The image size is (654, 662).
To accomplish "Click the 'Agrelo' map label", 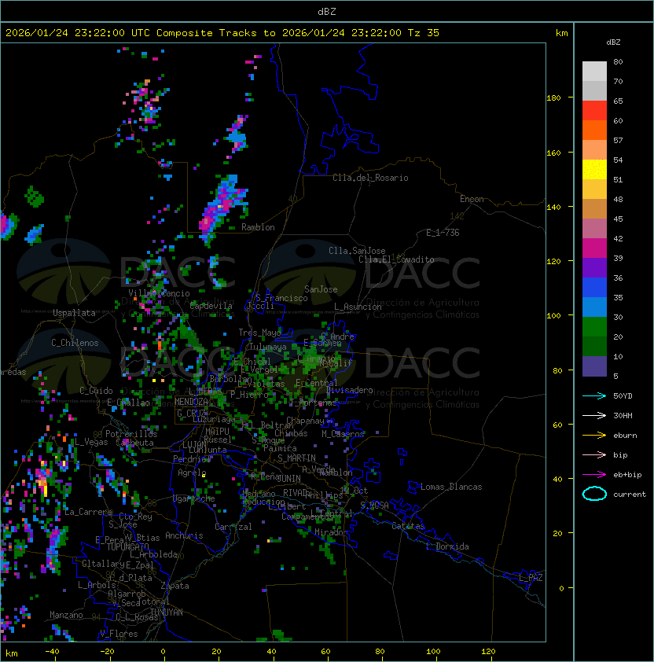I will pyautogui.click(x=192, y=473).
